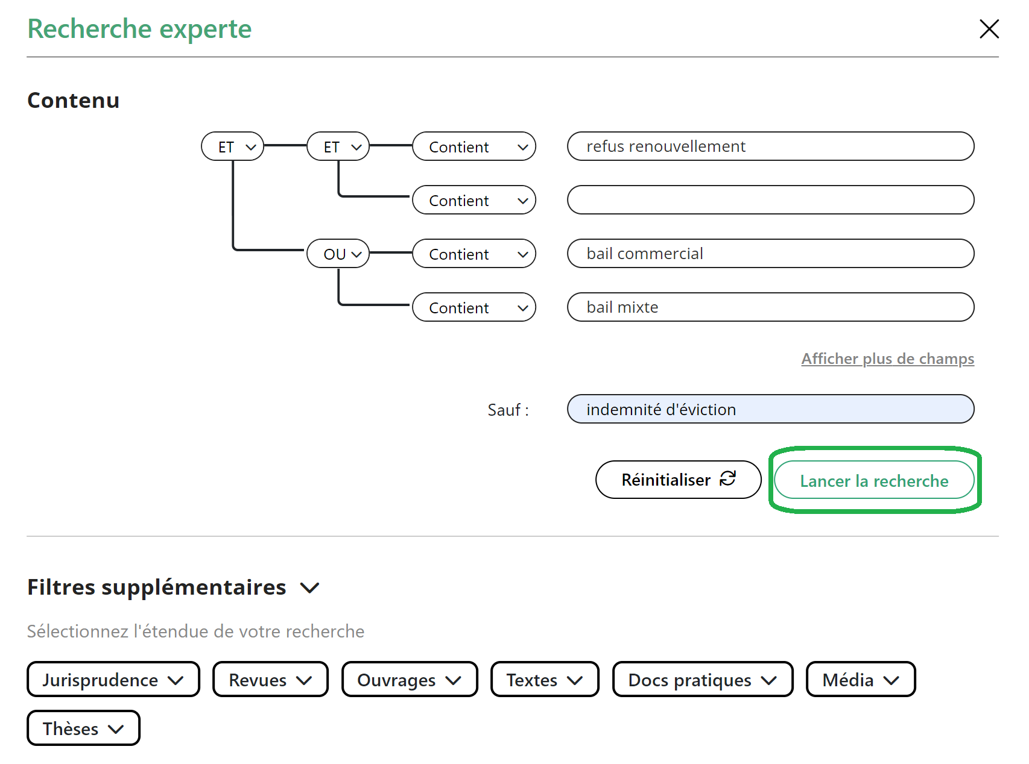Click the refus renouvellement text field
Image resolution: width=1029 pixels, height=764 pixels.
point(770,146)
